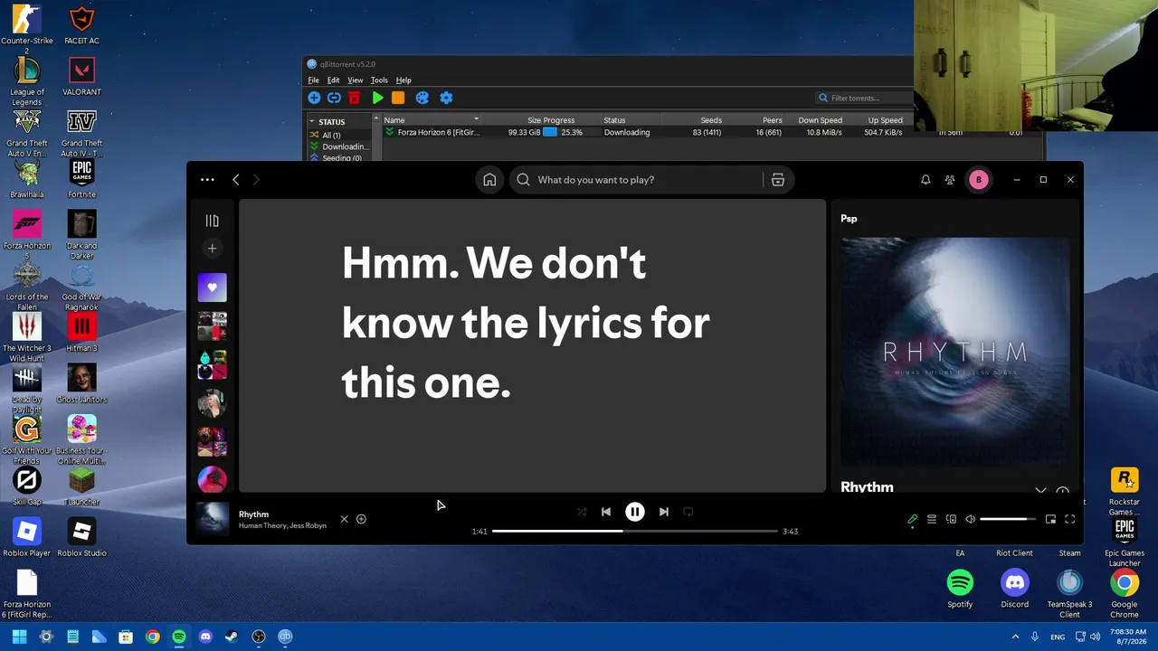Viewport: 1158px width, 651px height.
Task: Click the song progress bar
Action: 635,531
